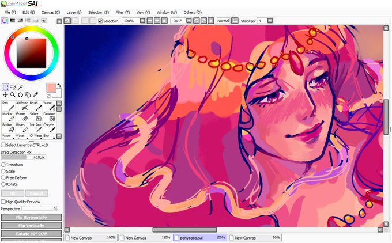Viewport: 392px width, 243px height.
Task: Open the zoom percentage dropdown
Action: (x=142, y=21)
